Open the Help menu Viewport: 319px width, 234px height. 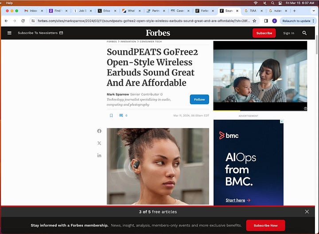(x=9, y=3)
